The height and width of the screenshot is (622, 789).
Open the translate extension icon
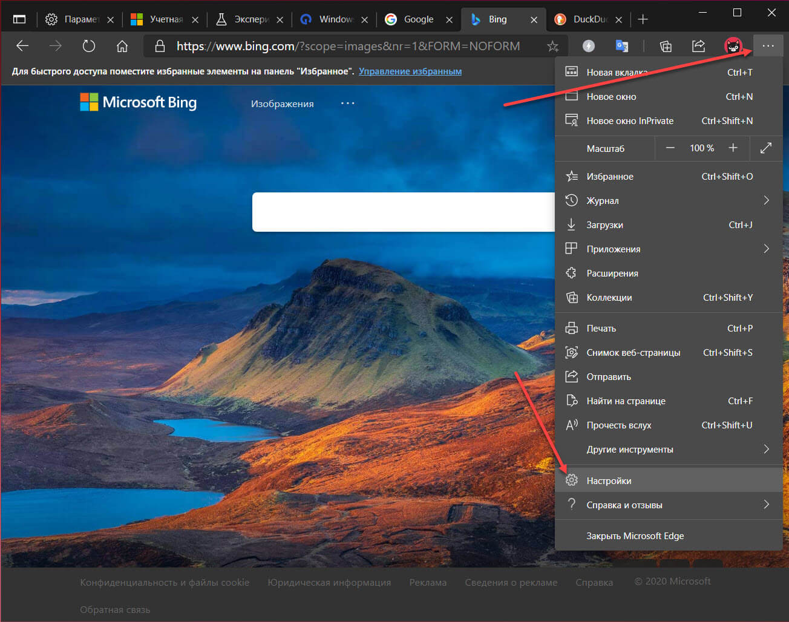[x=621, y=46]
